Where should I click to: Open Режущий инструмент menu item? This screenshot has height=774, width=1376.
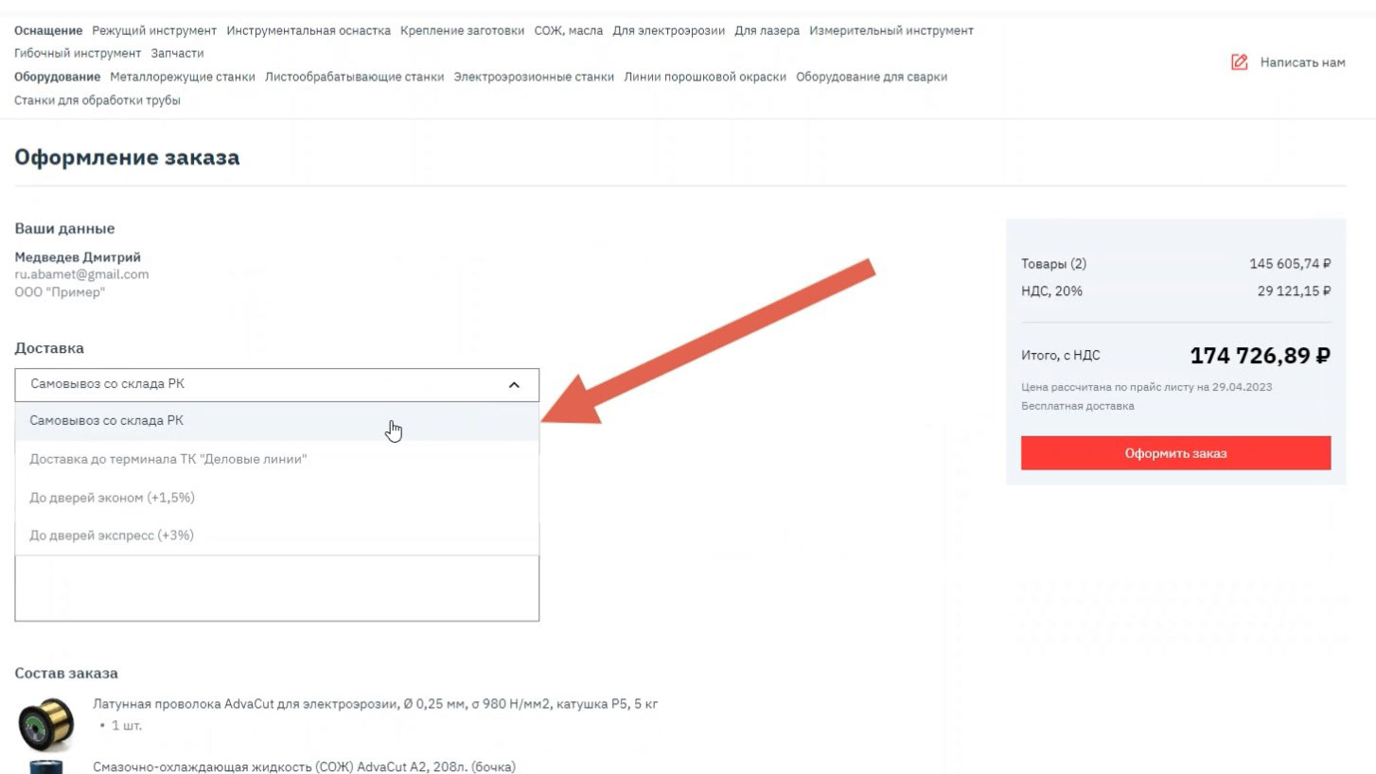(154, 30)
